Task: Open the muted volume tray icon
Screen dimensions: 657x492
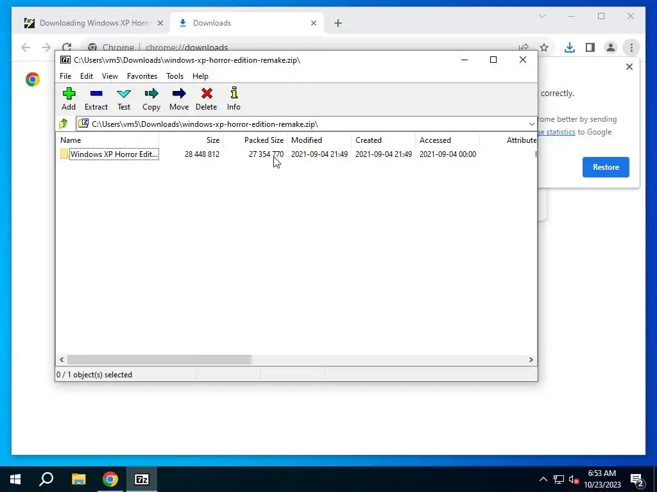Action: (574, 479)
